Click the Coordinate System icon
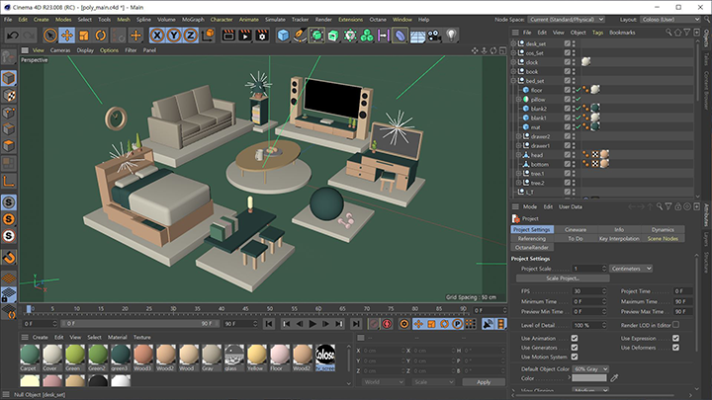This screenshot has height=400, width=712. pos(208,36)
